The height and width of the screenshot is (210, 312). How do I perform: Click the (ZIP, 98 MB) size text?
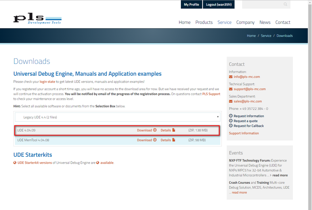pos(197,140)
